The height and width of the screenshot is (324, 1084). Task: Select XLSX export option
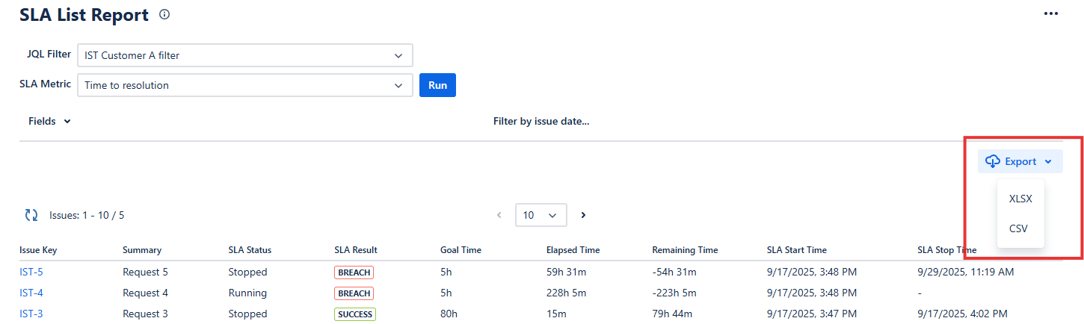click(1020, 199)
